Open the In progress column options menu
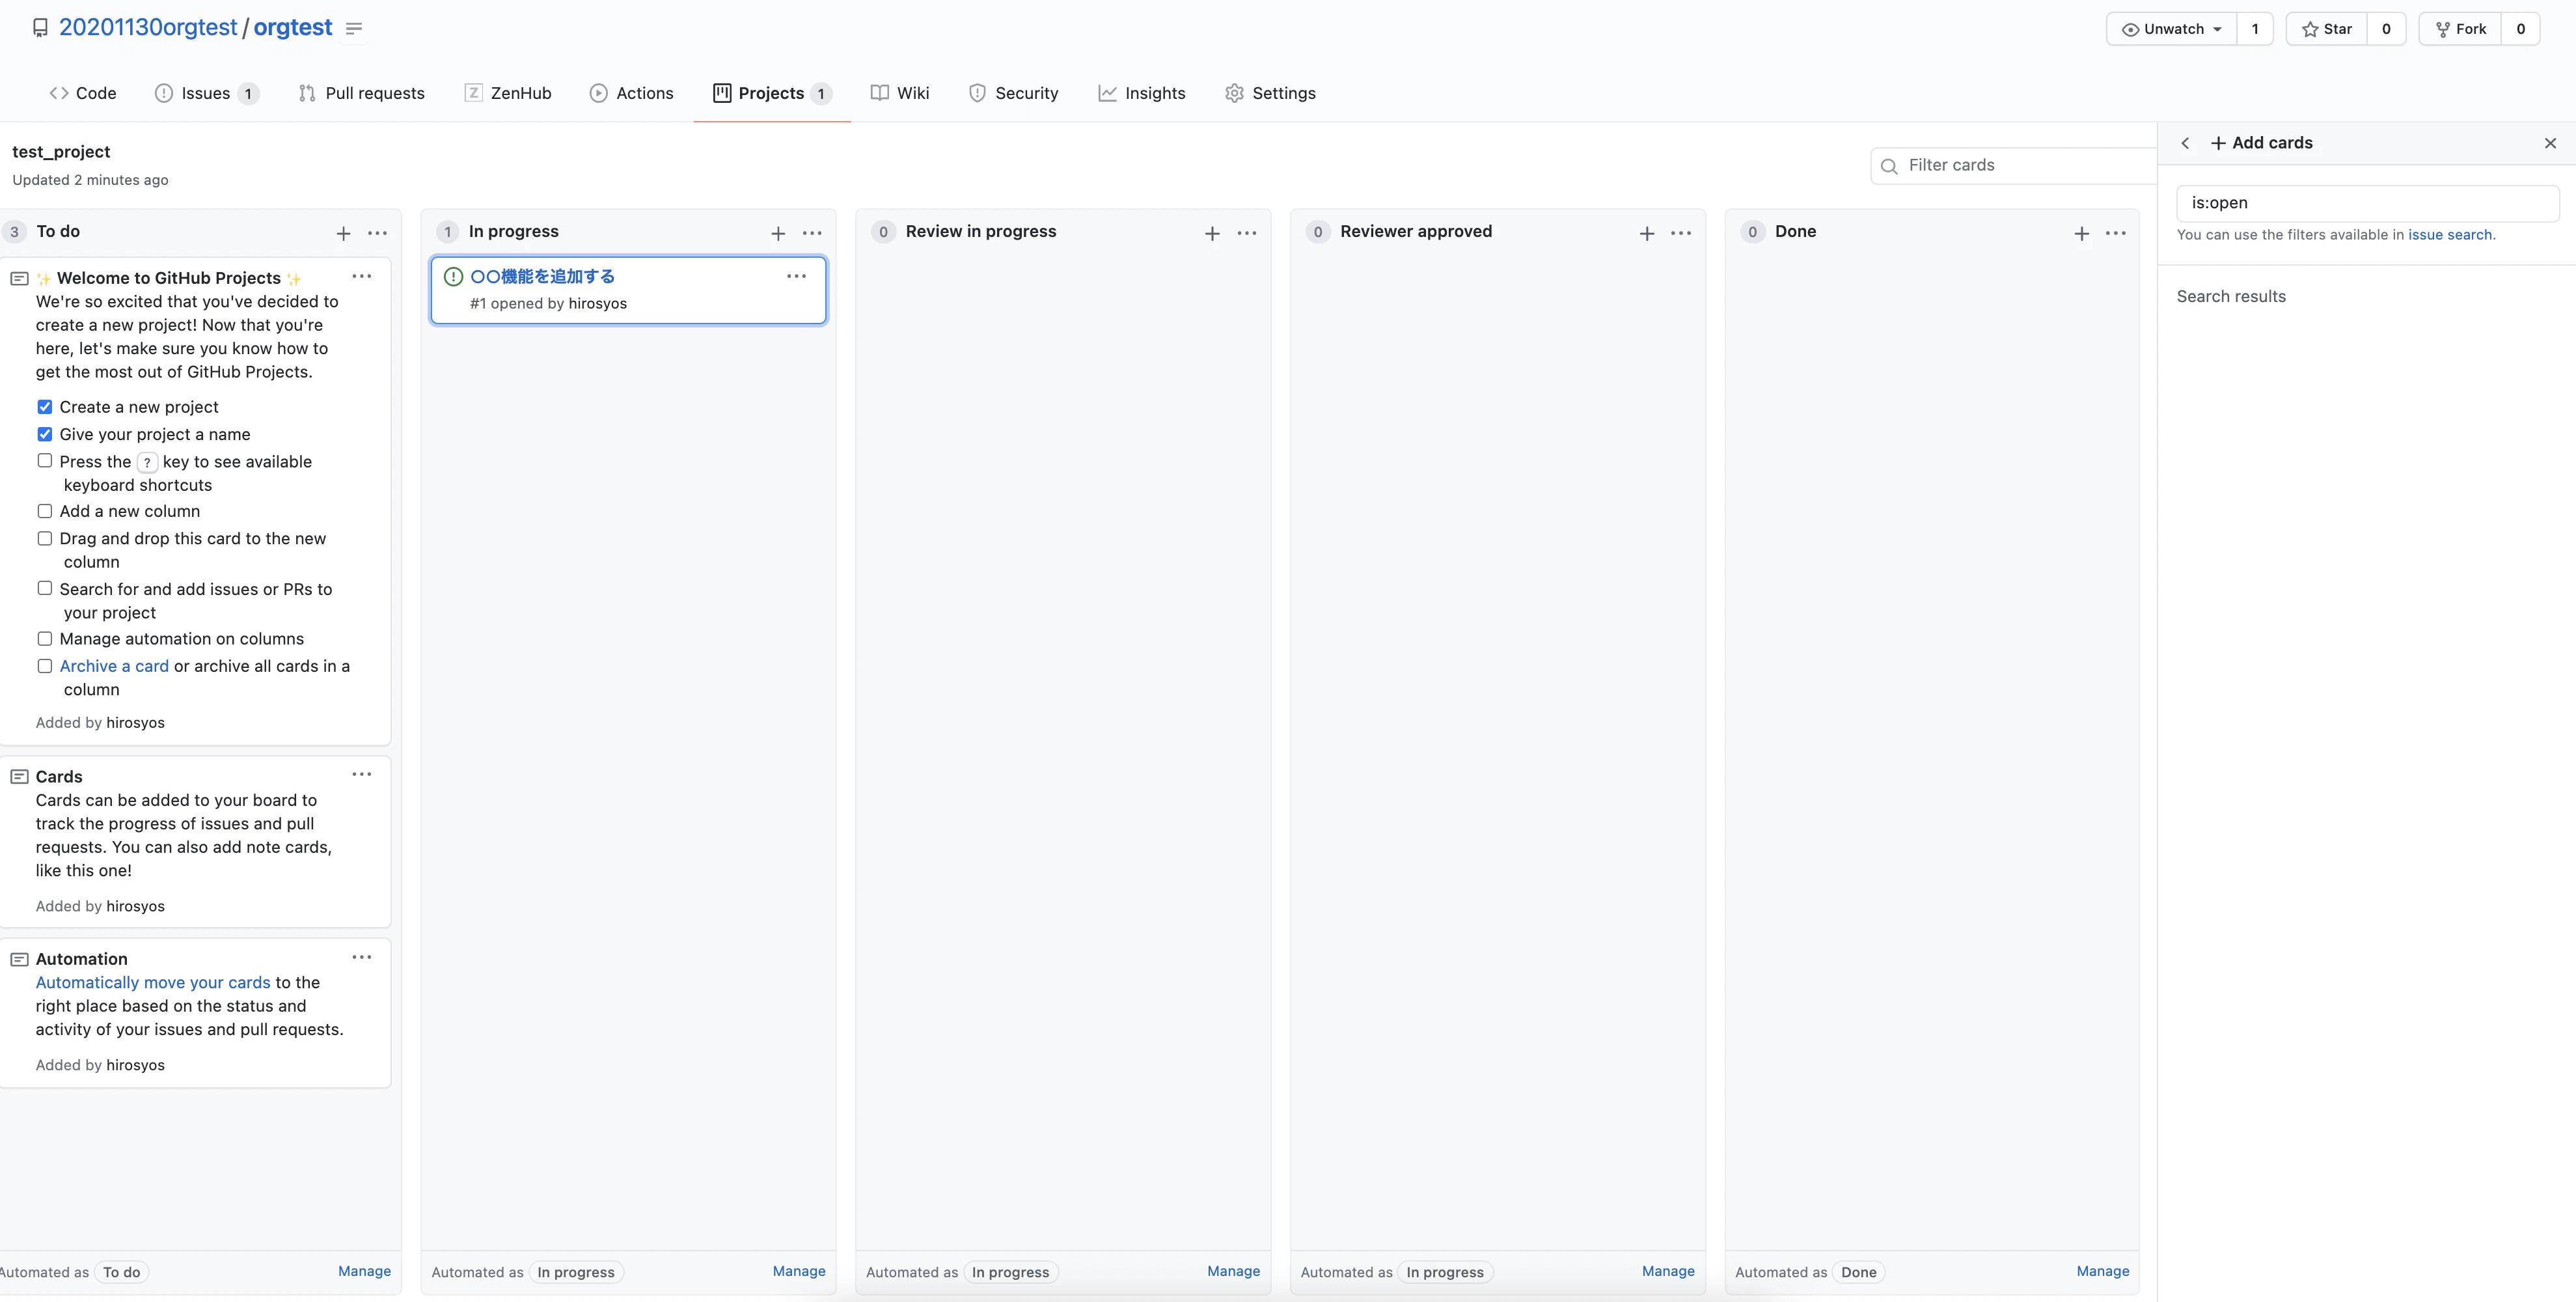The image size is (2576, 1302). (812, 233)
